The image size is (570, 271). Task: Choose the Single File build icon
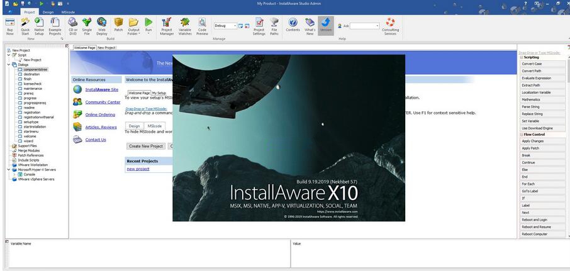[x=87, y=26]
